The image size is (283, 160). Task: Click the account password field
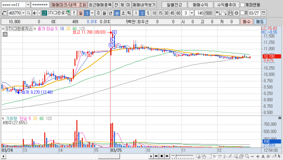click(x=40, y=5)
